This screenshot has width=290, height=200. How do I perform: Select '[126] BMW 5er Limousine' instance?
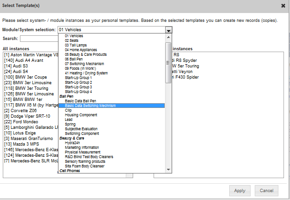tap(29, 94)
